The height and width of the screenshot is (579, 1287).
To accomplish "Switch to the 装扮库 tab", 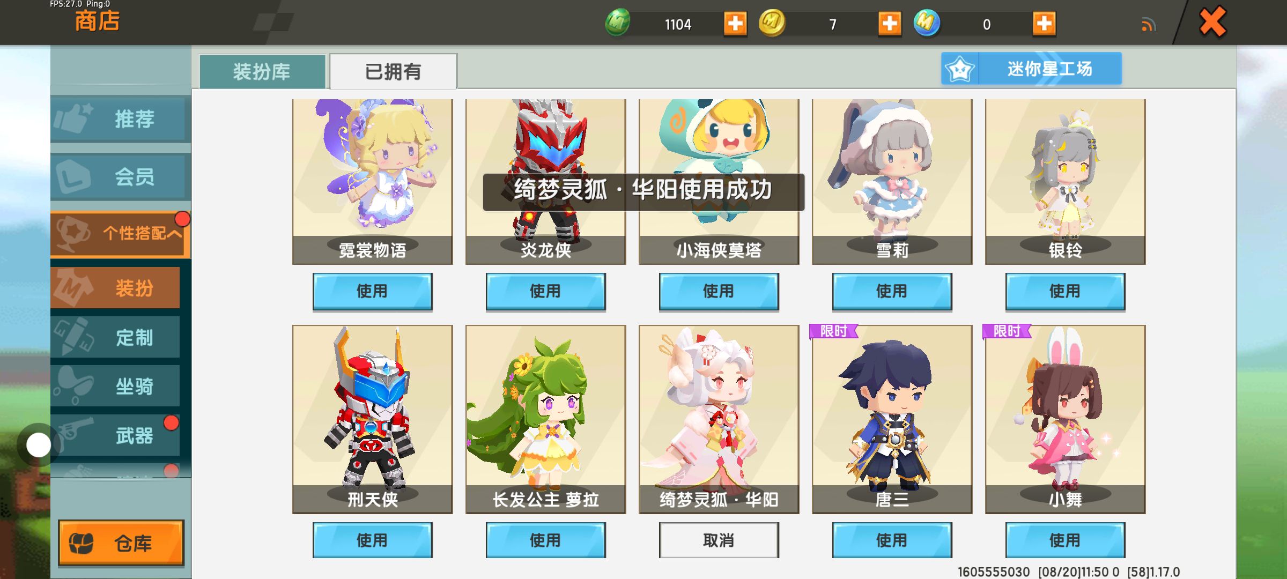I will [262, 71].
